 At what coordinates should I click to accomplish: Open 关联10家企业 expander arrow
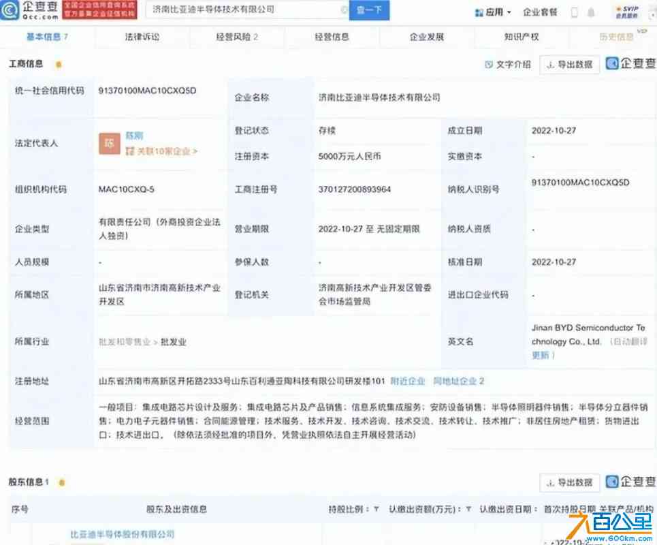pos(195,151)
